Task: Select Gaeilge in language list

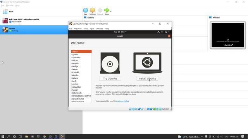Action: (81, 66)
